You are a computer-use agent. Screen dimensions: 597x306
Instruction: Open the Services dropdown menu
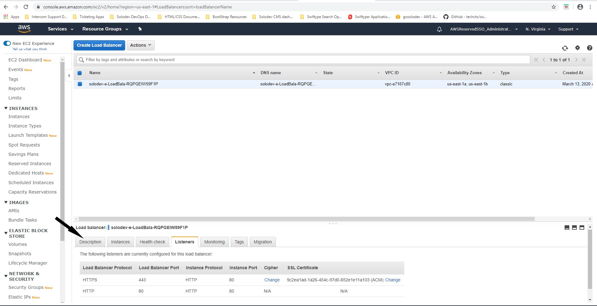(x=60, y=29)
